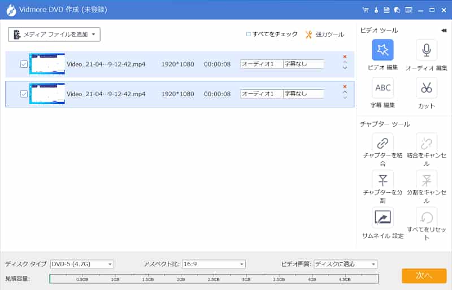The image size is (452, 290).
Task: Click the feedback chat icon in title bar
Action: [x=397, y=10]
